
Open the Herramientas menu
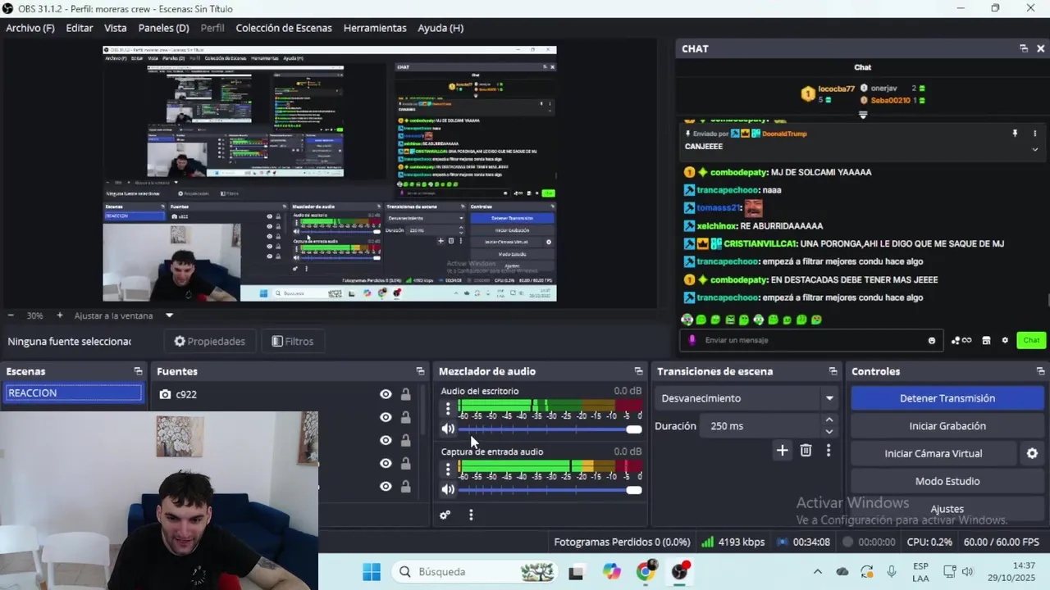coord(375,28)
